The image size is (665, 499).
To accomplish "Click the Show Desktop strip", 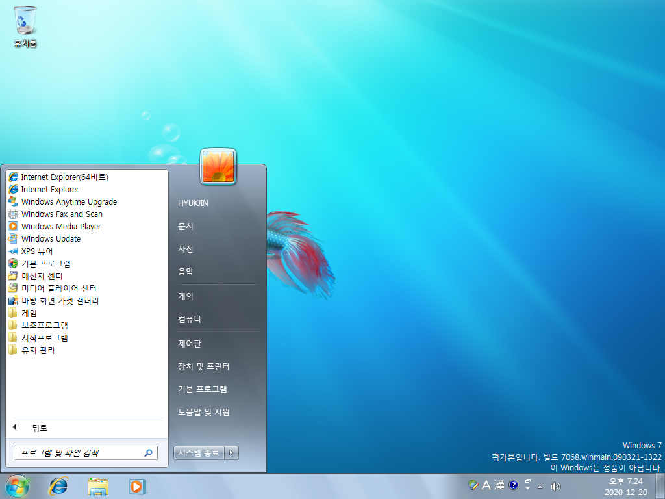I will click(660, 486).
